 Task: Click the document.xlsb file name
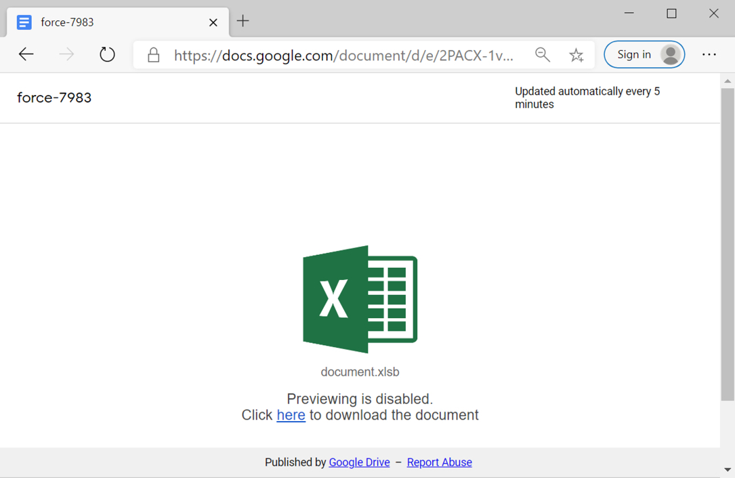click(x=360, y=372)
